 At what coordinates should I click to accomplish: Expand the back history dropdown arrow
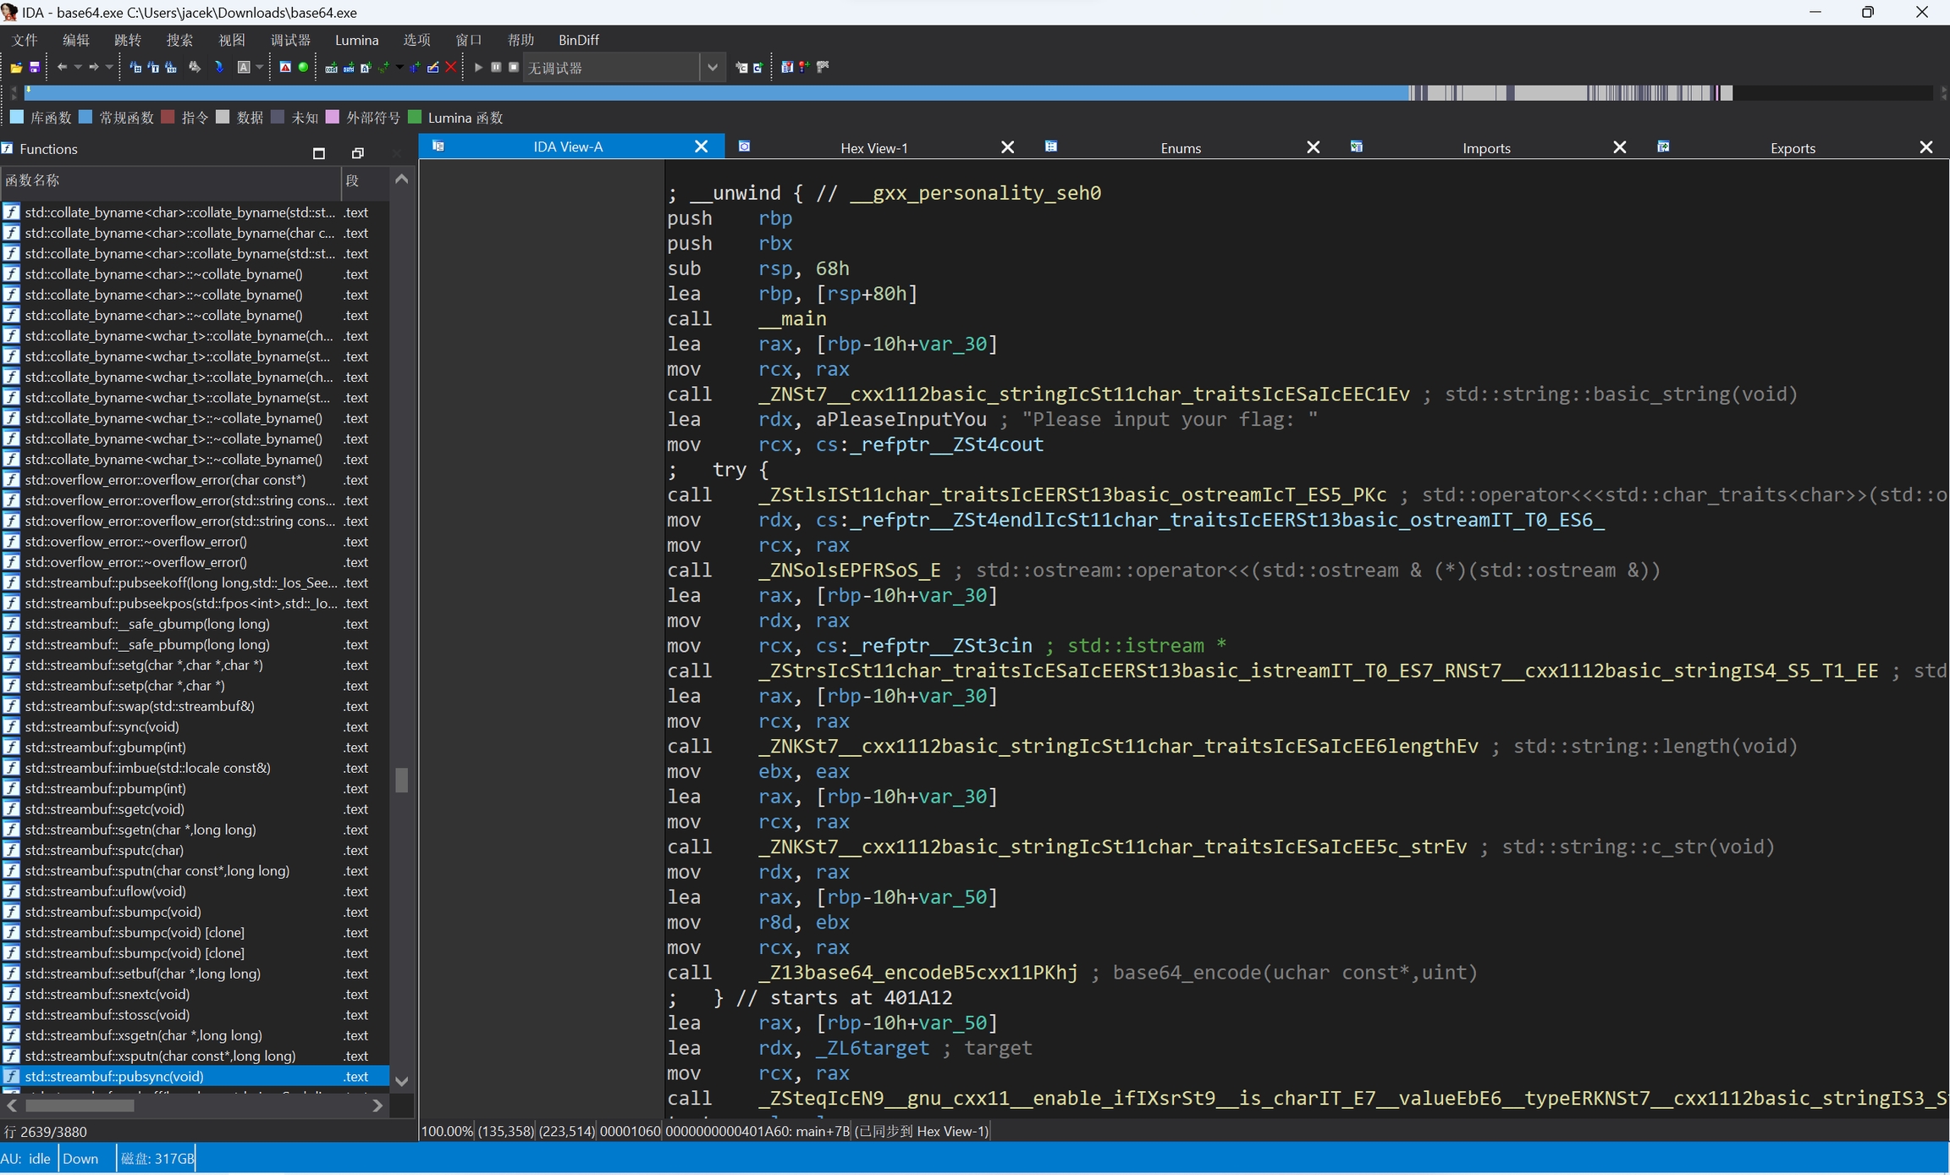78,68
